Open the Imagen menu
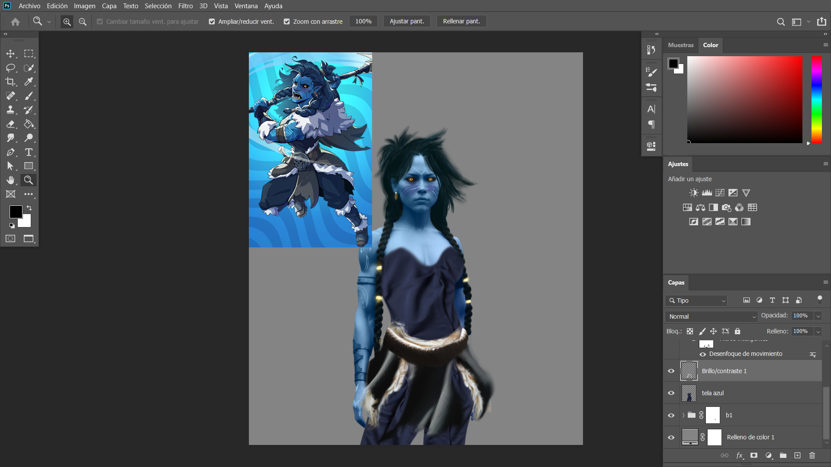This screenshot has width=831, height=467. point(84,6)
